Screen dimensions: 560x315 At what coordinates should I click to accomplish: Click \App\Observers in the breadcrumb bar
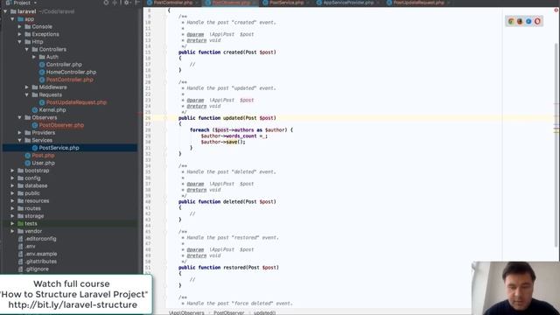(x=186, y=312)
